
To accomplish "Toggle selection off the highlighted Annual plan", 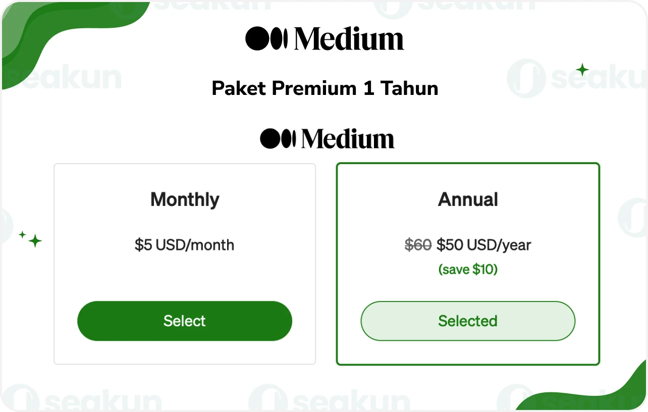I will [468, 321].
